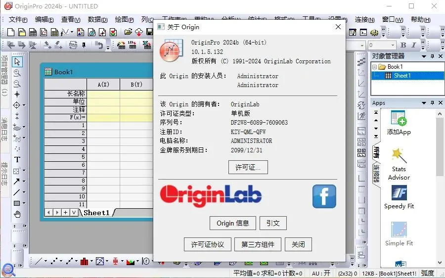Image resolution: width=445 pixels, height=278 pixels.
Task: Click the Bold formatting button
Action: tap(403, 45)
